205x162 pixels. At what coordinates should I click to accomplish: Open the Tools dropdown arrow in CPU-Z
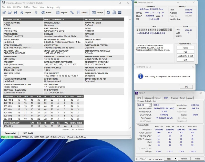coord(176,159)
